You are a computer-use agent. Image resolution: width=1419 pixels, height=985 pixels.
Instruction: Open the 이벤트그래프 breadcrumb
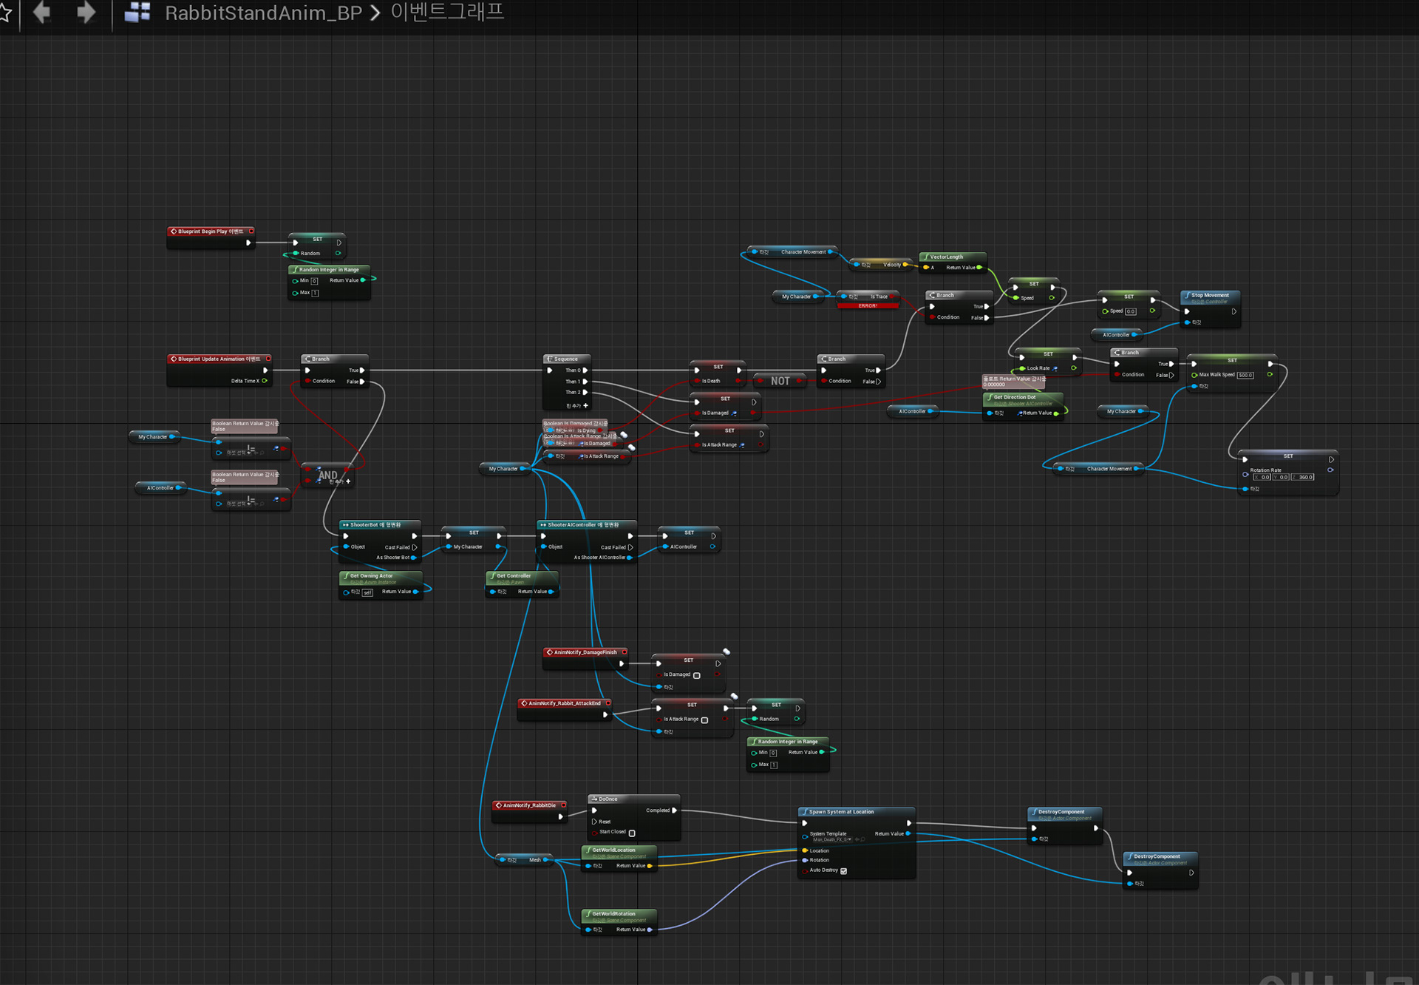pyautogui.click(x=447, y=13)
